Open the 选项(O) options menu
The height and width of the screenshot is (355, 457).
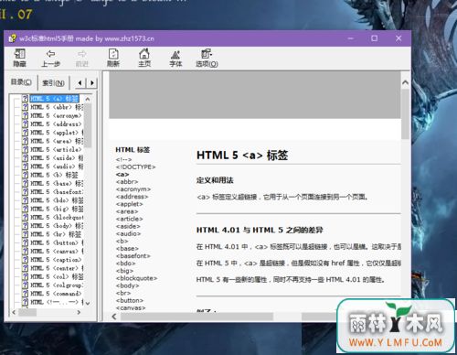pos(207,58)
